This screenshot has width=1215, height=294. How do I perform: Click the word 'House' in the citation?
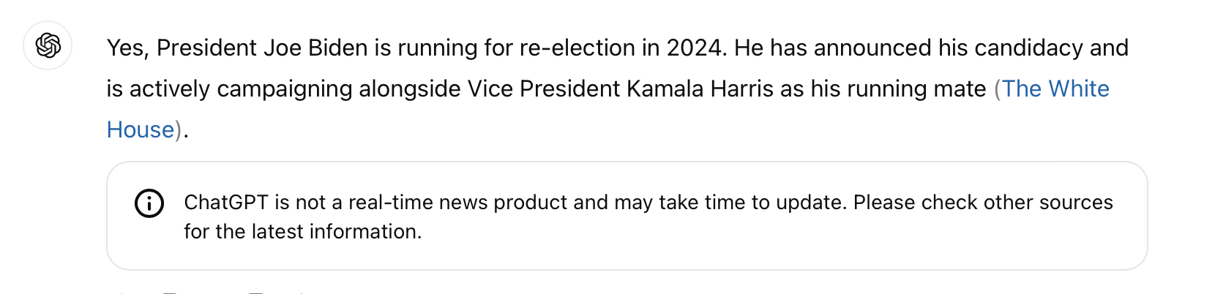click(141, 129)
